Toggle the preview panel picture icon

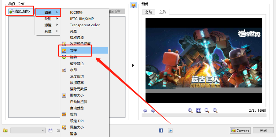coord(134,5)
